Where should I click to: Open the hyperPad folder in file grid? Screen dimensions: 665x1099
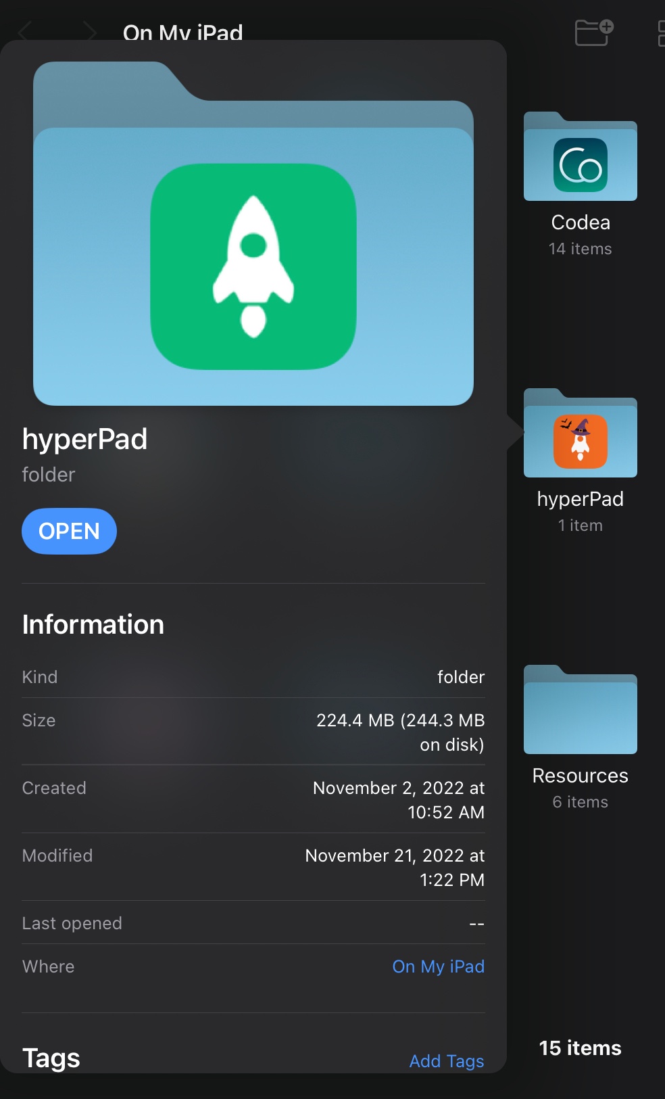(x=581, y=433)
